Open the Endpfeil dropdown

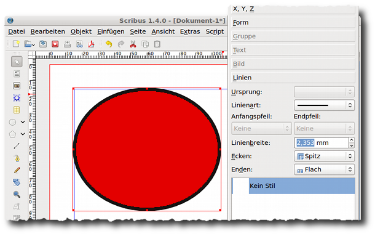coord(324,128)
